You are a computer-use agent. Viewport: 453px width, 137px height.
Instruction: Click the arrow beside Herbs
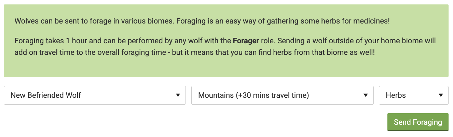(x=441, y=95)
